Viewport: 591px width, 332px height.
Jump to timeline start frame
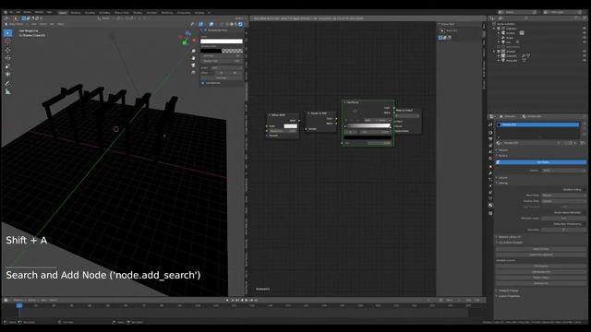(233, 300)
